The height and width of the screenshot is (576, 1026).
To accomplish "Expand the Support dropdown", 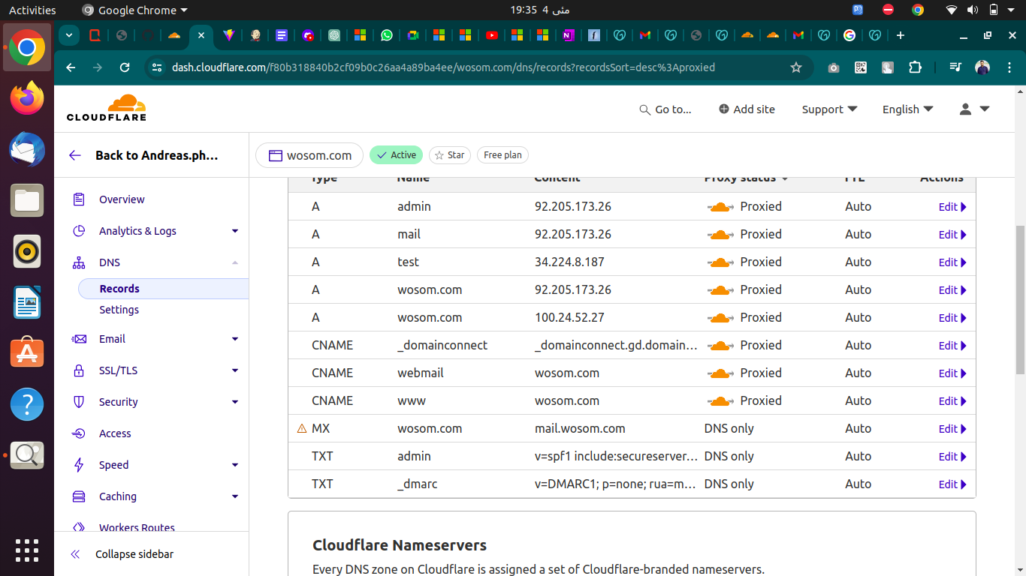I will point(828,109).
